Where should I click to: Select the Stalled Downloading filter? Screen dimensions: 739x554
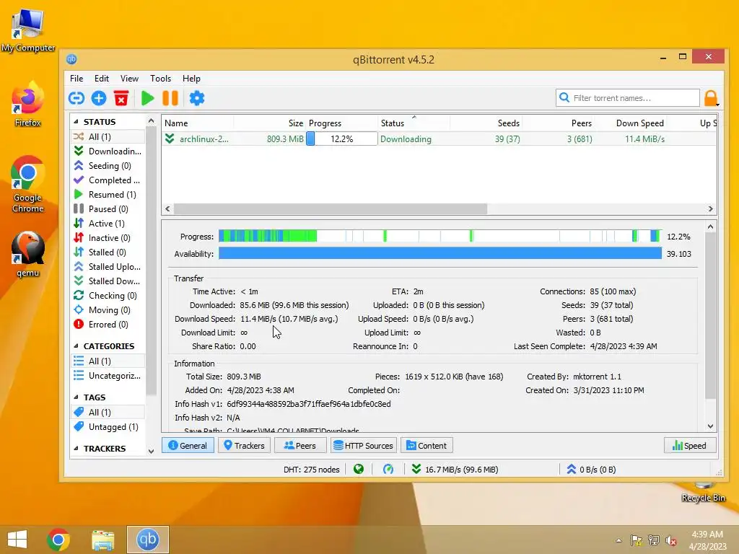[x=108, y=281]
